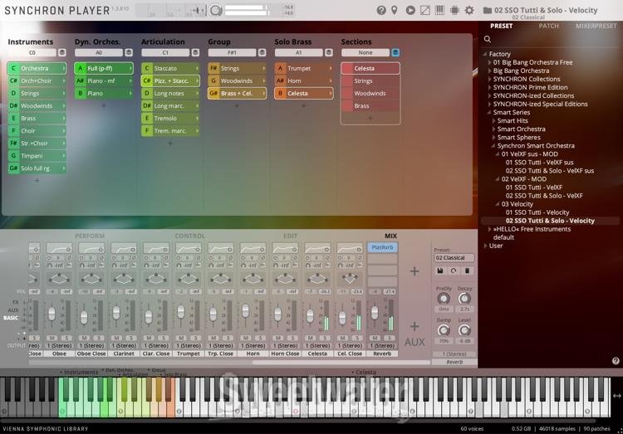Solo the Horn channel
623x434 pixels.
261,338
